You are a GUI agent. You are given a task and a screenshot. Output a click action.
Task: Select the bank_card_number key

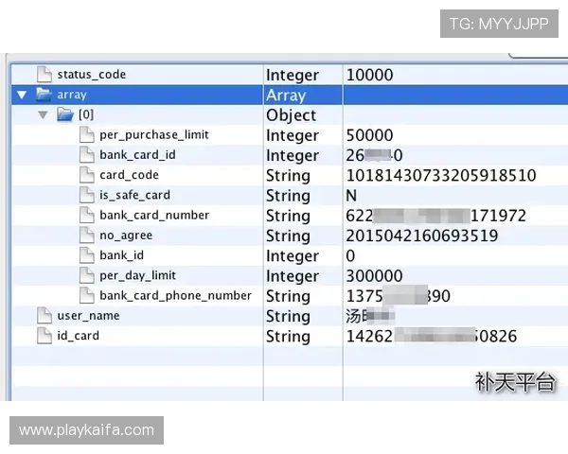point(154,216)
